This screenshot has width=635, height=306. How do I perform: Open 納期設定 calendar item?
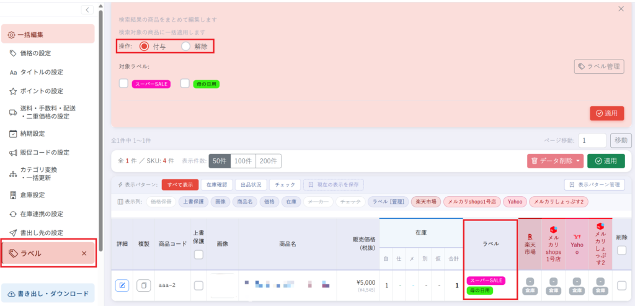(27, 133)
